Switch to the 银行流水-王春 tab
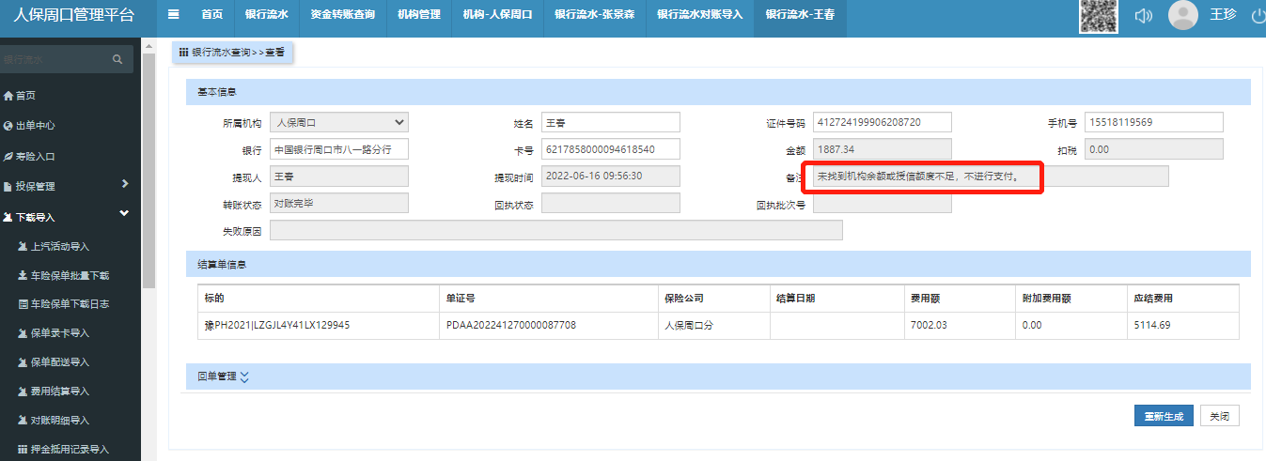The width and height of the screenshot is (1266, 461). [x=800, y=15]
